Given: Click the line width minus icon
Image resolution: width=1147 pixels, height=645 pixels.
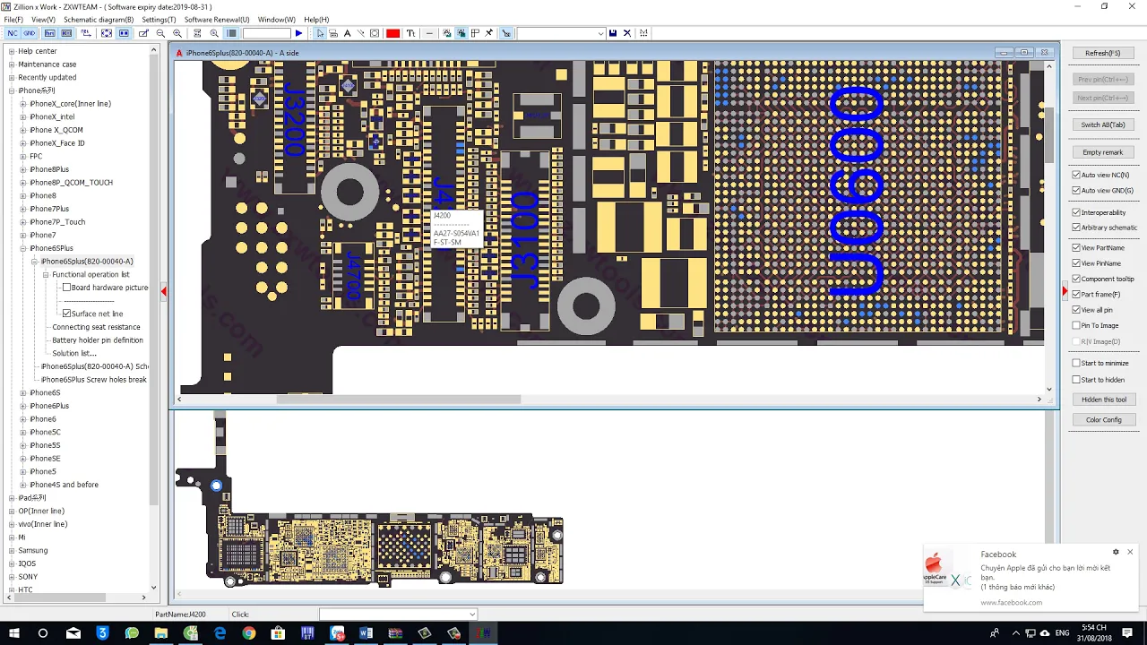Looking at the screenshot, I should tap(429, 33).
